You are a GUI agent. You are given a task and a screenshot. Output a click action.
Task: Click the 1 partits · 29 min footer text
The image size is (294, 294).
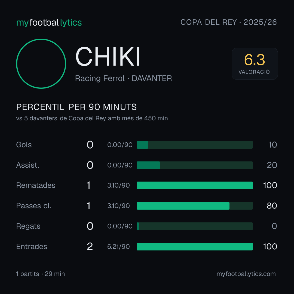(x=41, y=274)
